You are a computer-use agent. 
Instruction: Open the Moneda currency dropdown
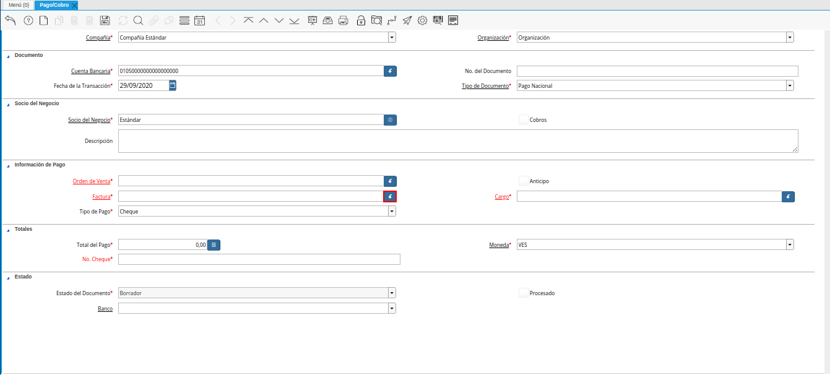tap(790, 245)
